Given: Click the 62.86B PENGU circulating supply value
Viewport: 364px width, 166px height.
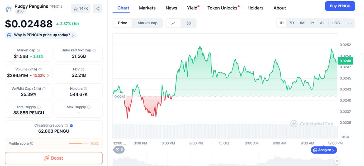Looking at the screenshot, I should (54, 131).
